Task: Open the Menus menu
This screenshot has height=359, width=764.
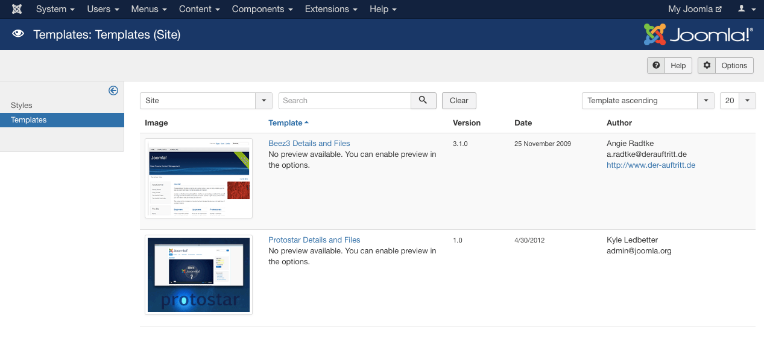Action: [149, 9]
